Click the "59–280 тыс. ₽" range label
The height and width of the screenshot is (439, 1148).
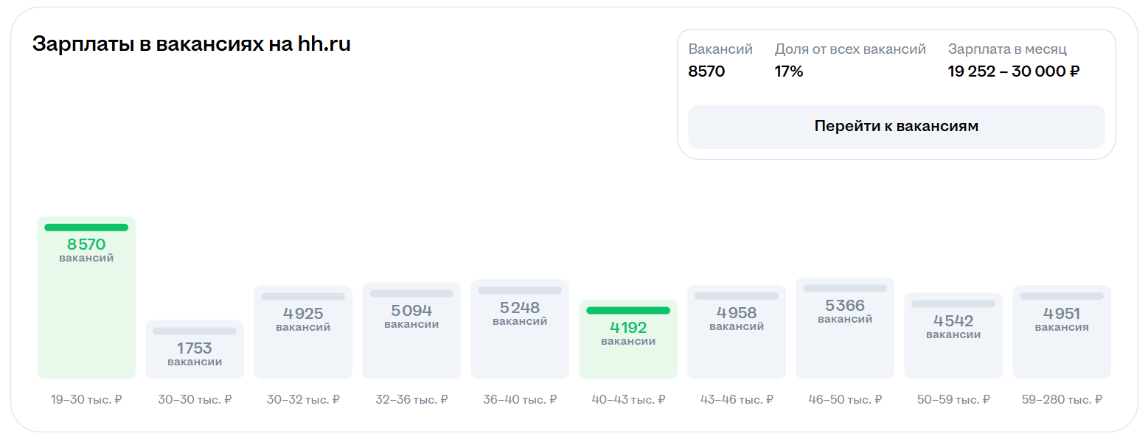pos(1062,400)
